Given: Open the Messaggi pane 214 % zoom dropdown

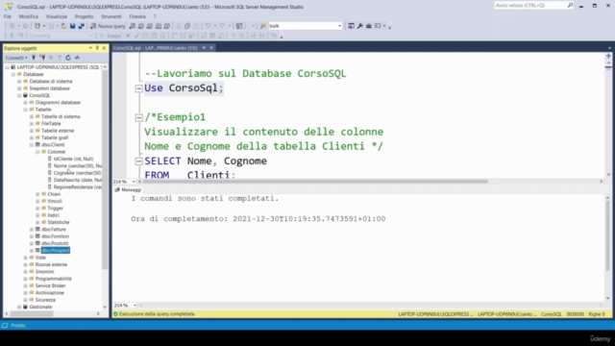Looking at the screenshot, I should (135, 306).
